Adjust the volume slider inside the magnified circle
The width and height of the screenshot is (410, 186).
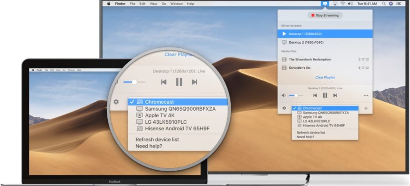click(134, 82)
